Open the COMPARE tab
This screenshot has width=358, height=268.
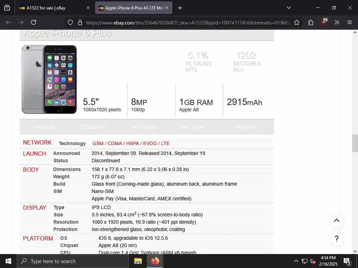94,127
